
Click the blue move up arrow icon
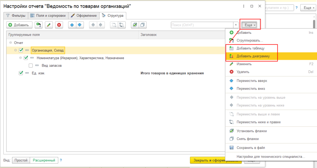click(72, 25)
